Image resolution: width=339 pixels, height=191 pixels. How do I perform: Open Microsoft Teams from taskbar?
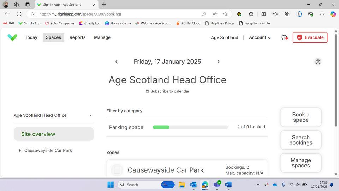click(217, 184)
